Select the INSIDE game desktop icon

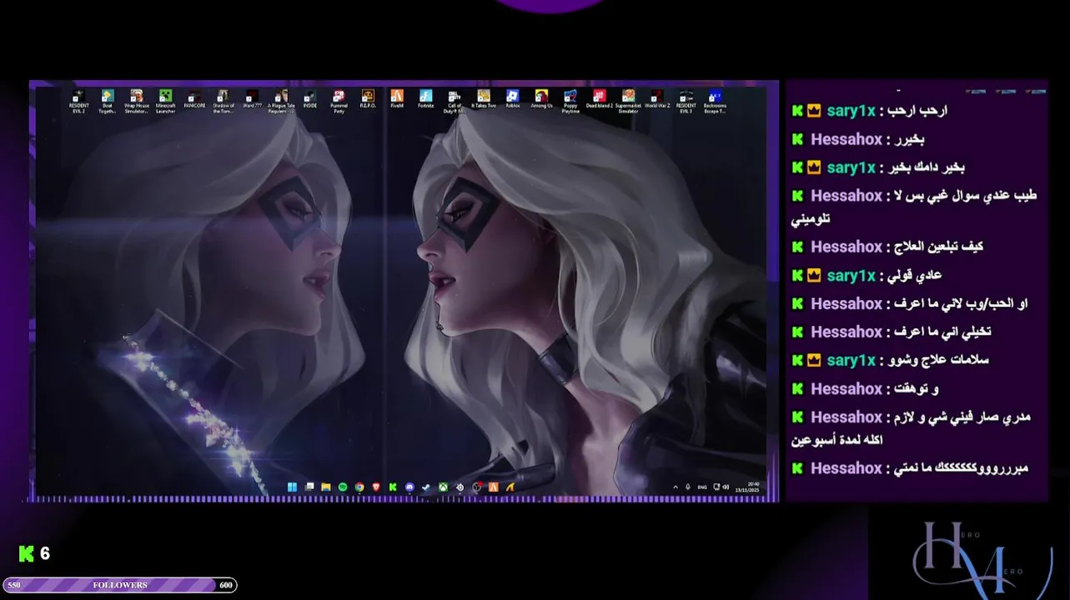click(310, 99)
